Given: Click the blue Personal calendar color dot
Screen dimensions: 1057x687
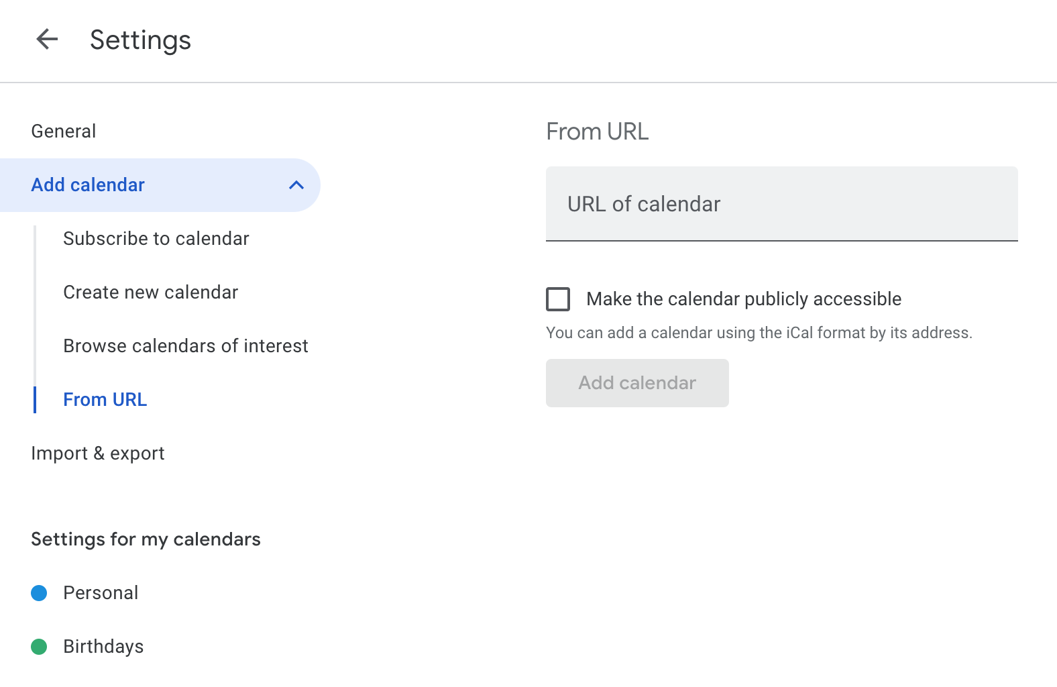Looking at the screenshot, I should tap(39, 593).
